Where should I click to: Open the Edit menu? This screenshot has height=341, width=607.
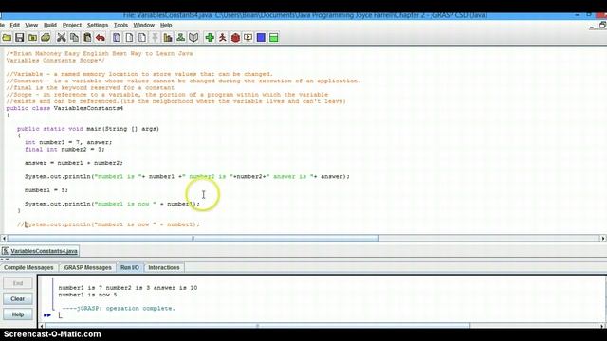(15, 26)
